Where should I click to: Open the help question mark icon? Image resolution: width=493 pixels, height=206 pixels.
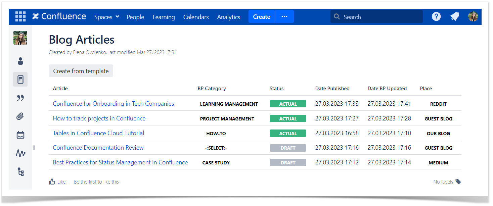pyautogui.click(x=436, y=16)
